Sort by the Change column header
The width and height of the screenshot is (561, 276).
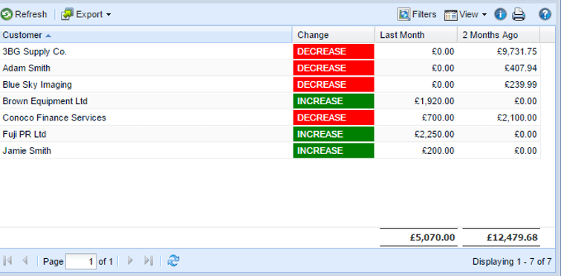(x=334, y=35)
